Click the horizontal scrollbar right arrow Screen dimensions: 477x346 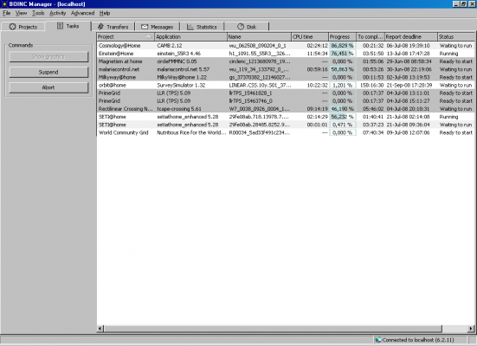coord(471,329)
